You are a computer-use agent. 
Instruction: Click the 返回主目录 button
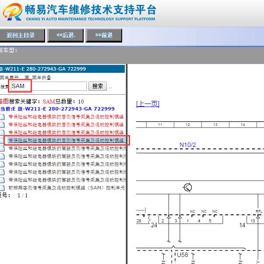(22, 35)
